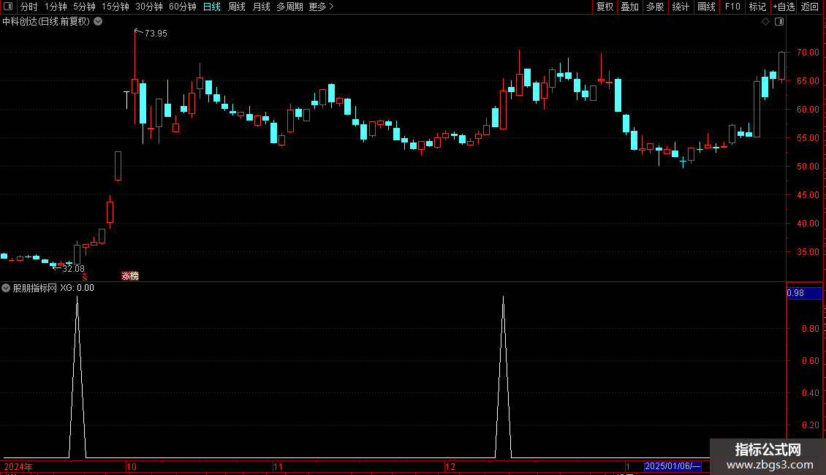Image resolution: width=826 pixels, height=475 pixels.
Task: Select the 15分钟 period tab
Action: pos(115,7)
